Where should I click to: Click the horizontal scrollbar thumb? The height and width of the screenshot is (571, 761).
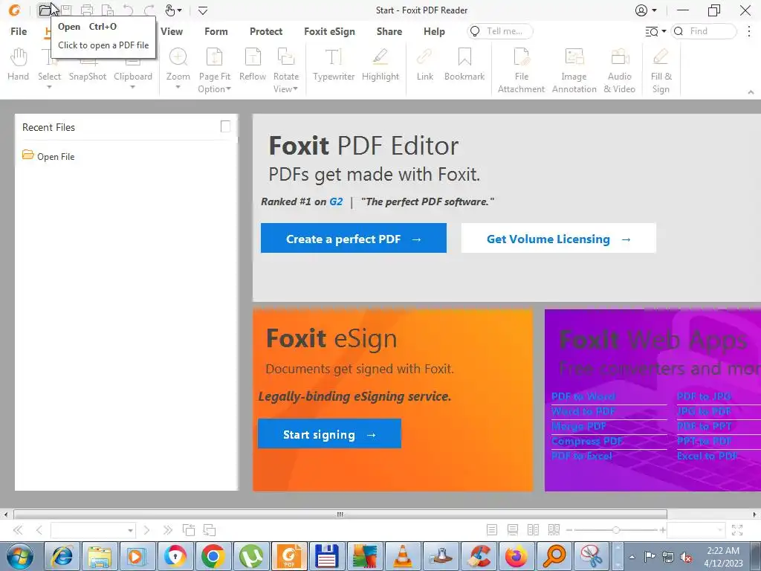(x=340, y=514)
